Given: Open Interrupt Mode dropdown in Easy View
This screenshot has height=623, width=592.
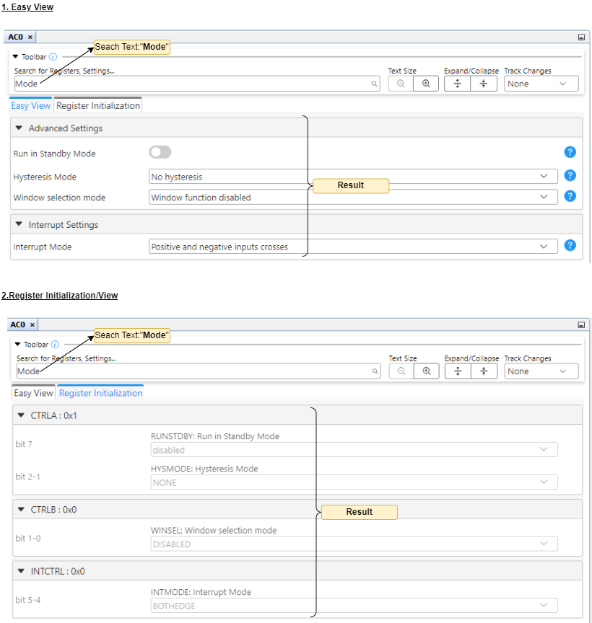Looking at the screenshot, I should click(x=353, y=247).
